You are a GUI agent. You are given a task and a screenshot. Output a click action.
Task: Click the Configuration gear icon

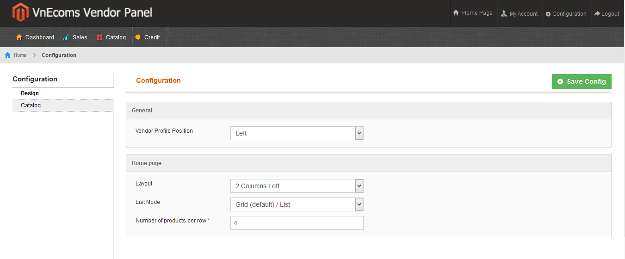(x=548, y=14)
